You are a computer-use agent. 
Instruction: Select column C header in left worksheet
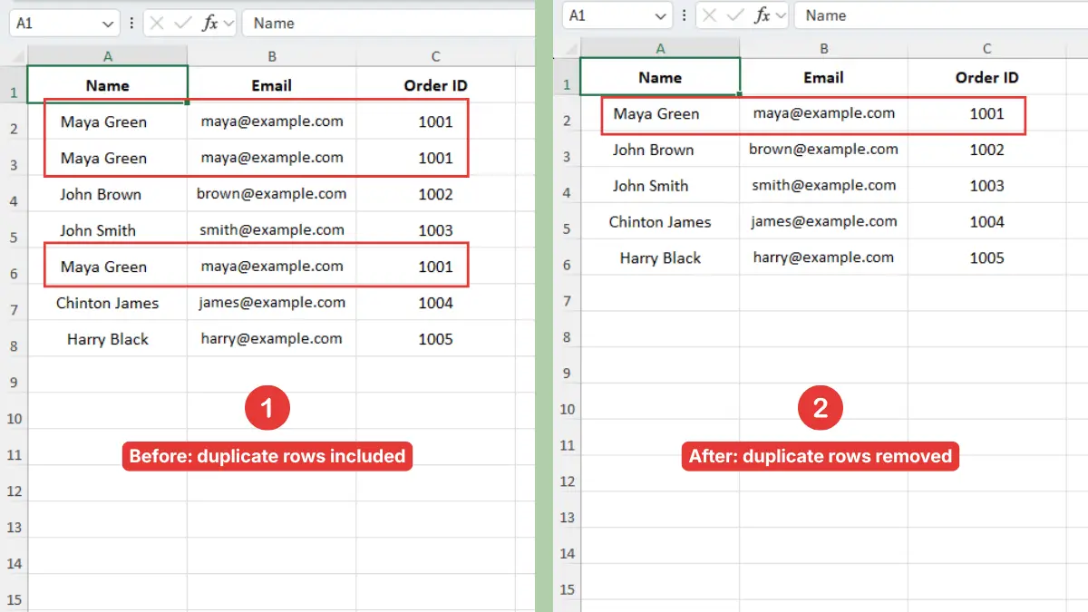[436, 57]
